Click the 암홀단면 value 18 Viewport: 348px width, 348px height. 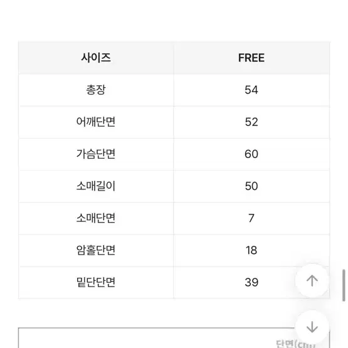(x=251, y=250)
